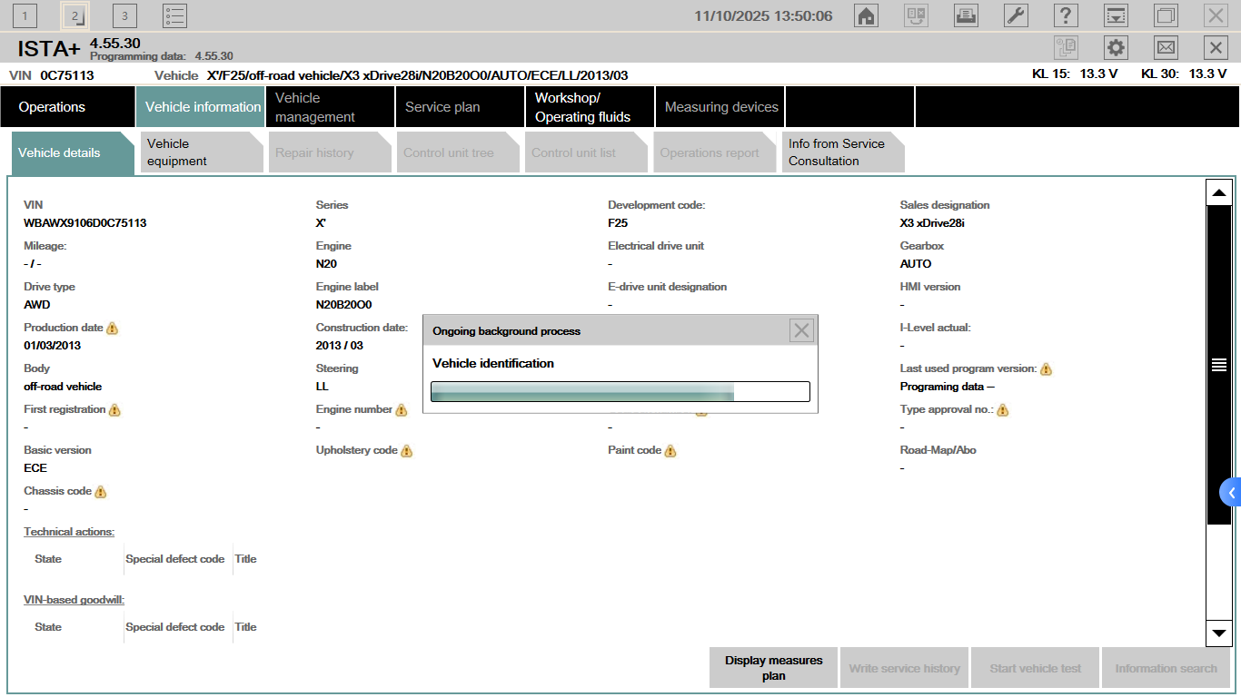This screenshot has width=1241, height=697.
Task: Click warning icon beside Production date
Action: (x=113, y=329)
